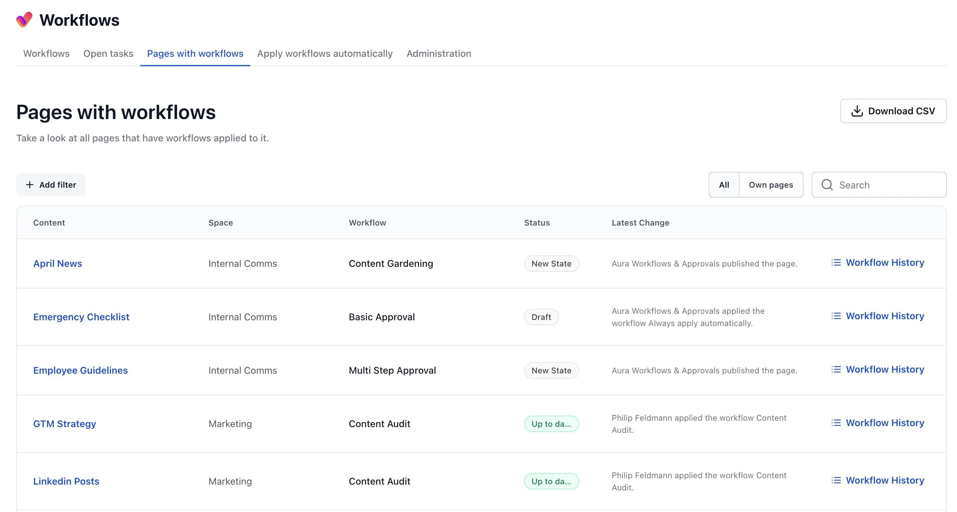Click the Latest Change column header

[640, 223]
